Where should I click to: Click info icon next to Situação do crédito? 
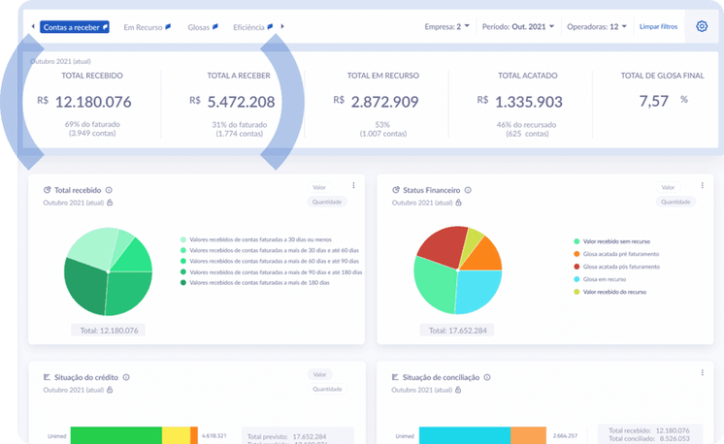[126, 377]
